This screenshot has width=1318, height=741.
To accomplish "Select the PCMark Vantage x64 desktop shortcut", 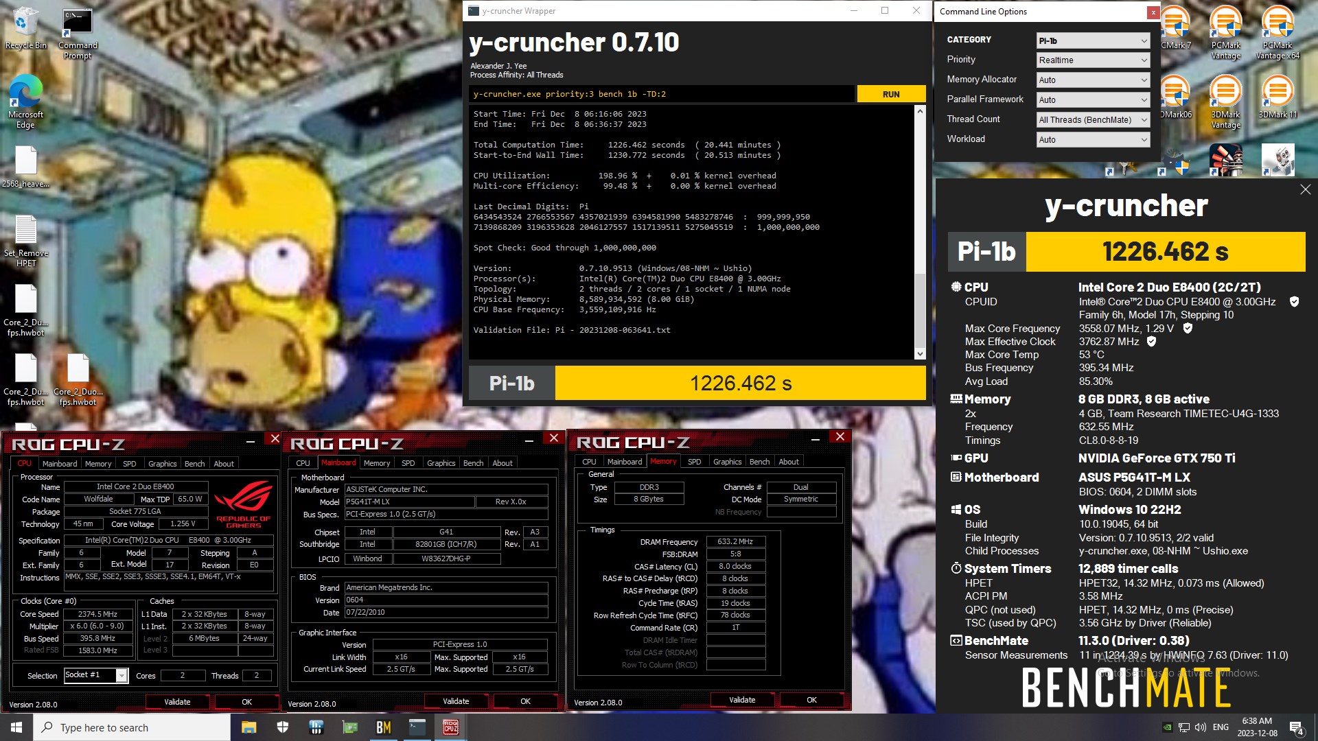I will (x=1277, y=32).
